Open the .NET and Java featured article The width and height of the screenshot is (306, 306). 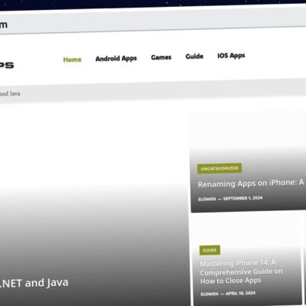tap(34, 283)
